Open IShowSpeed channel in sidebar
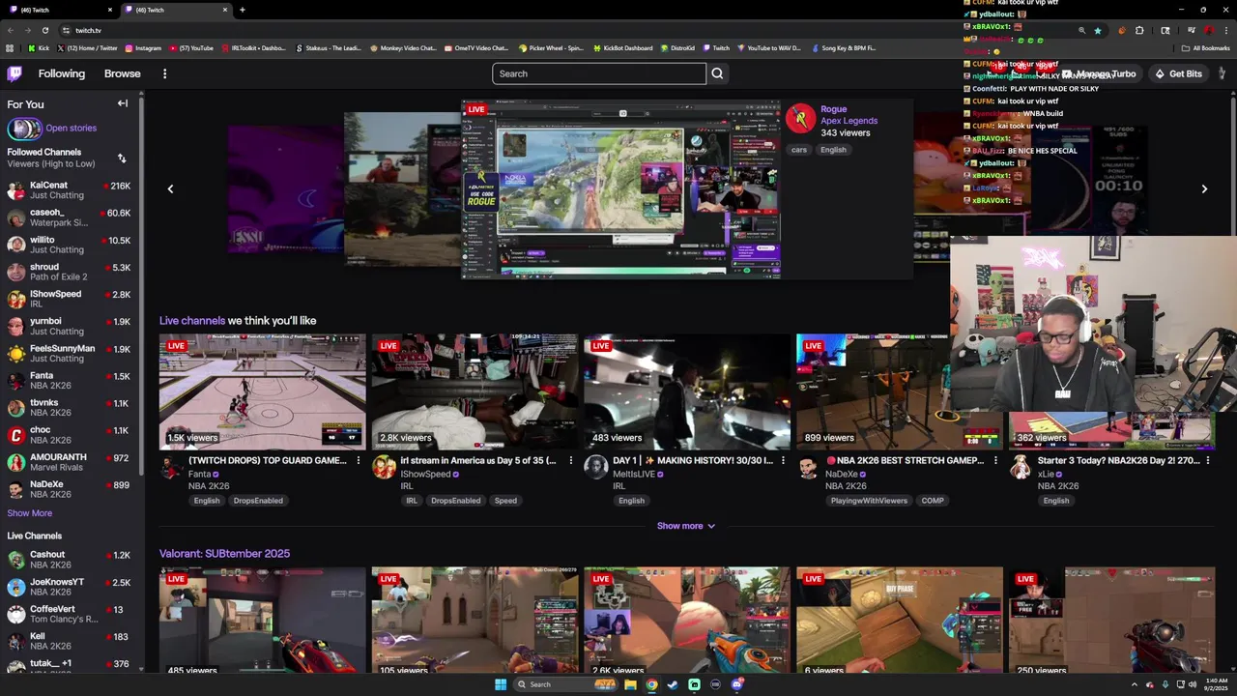1237x696 pixels. (x=70, y=299)
